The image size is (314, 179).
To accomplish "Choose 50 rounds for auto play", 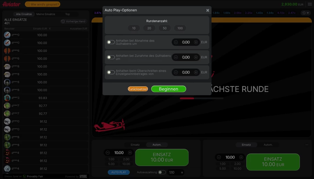I will (x=165, y=28).
